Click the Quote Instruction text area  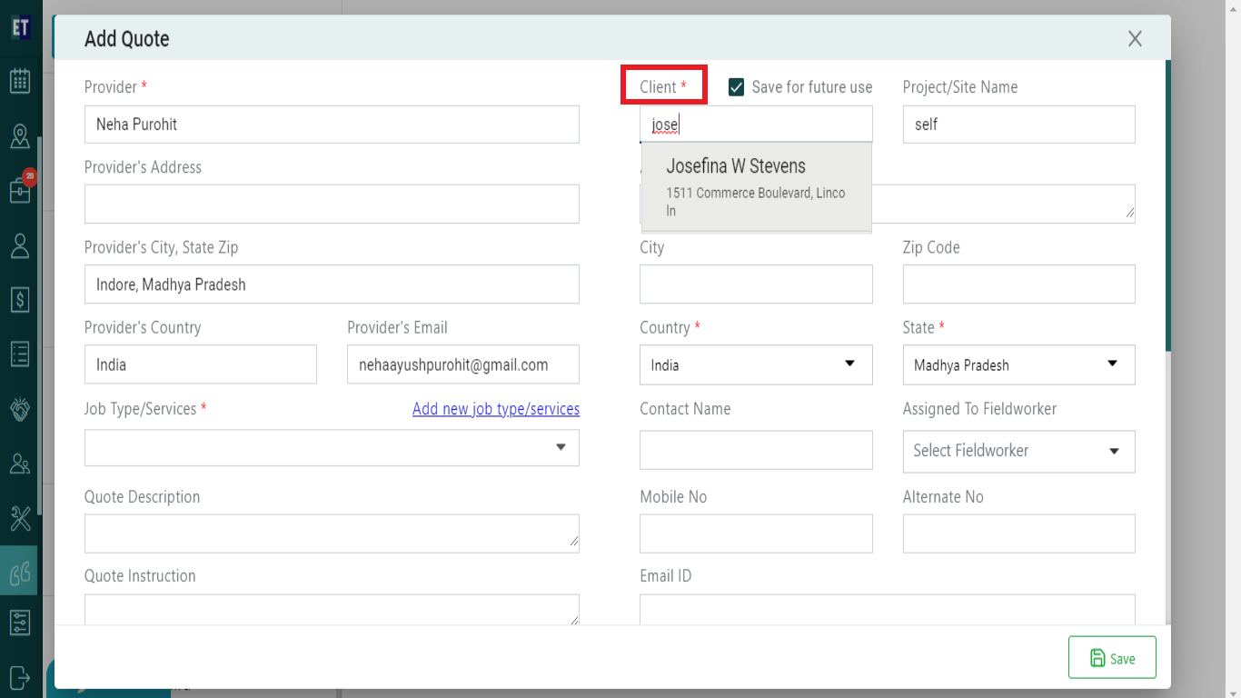coord(332,610)
